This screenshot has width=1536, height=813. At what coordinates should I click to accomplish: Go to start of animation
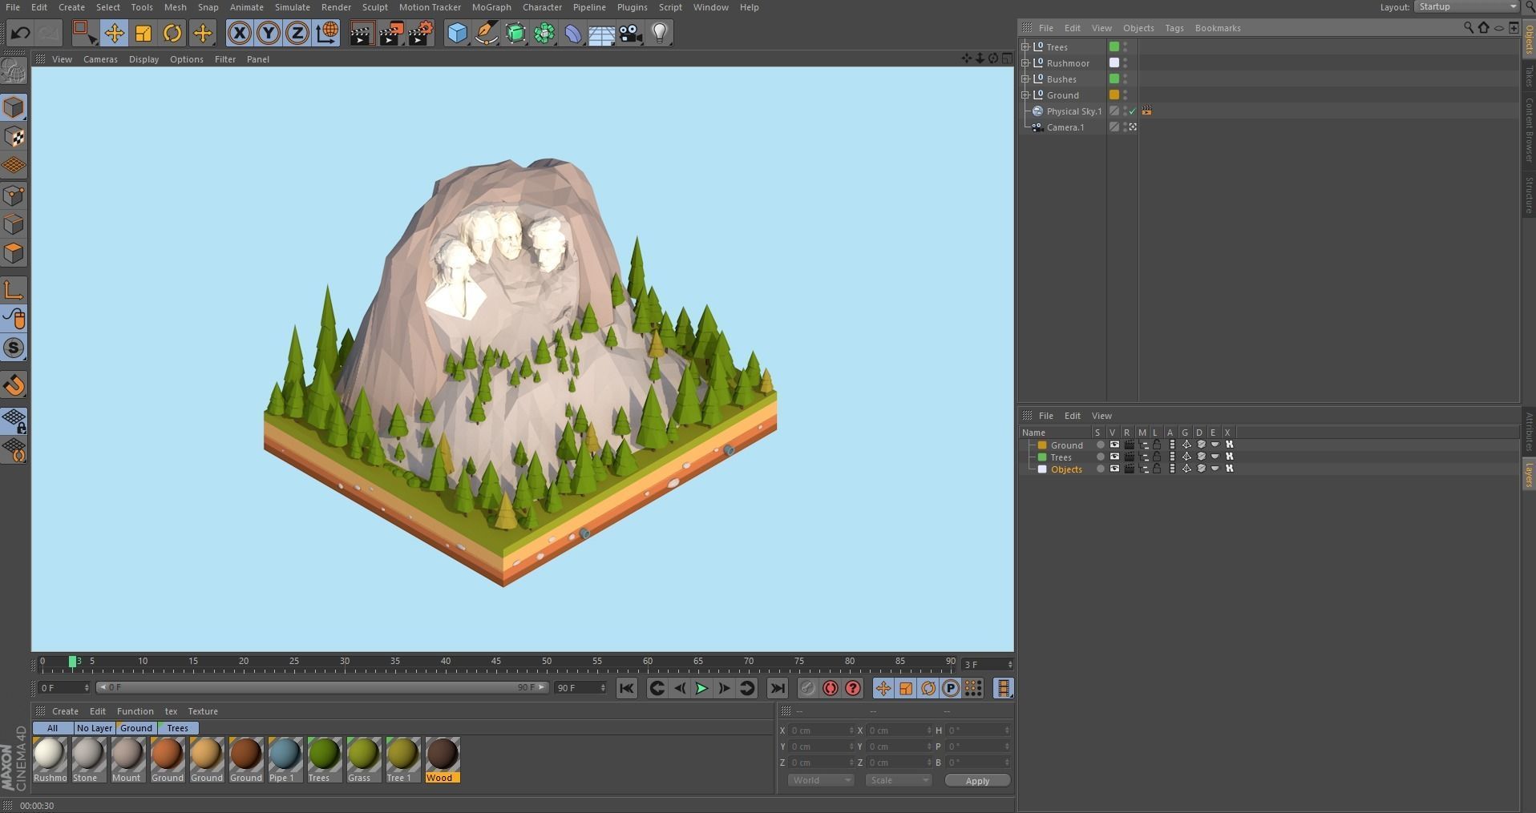(627, 688)
